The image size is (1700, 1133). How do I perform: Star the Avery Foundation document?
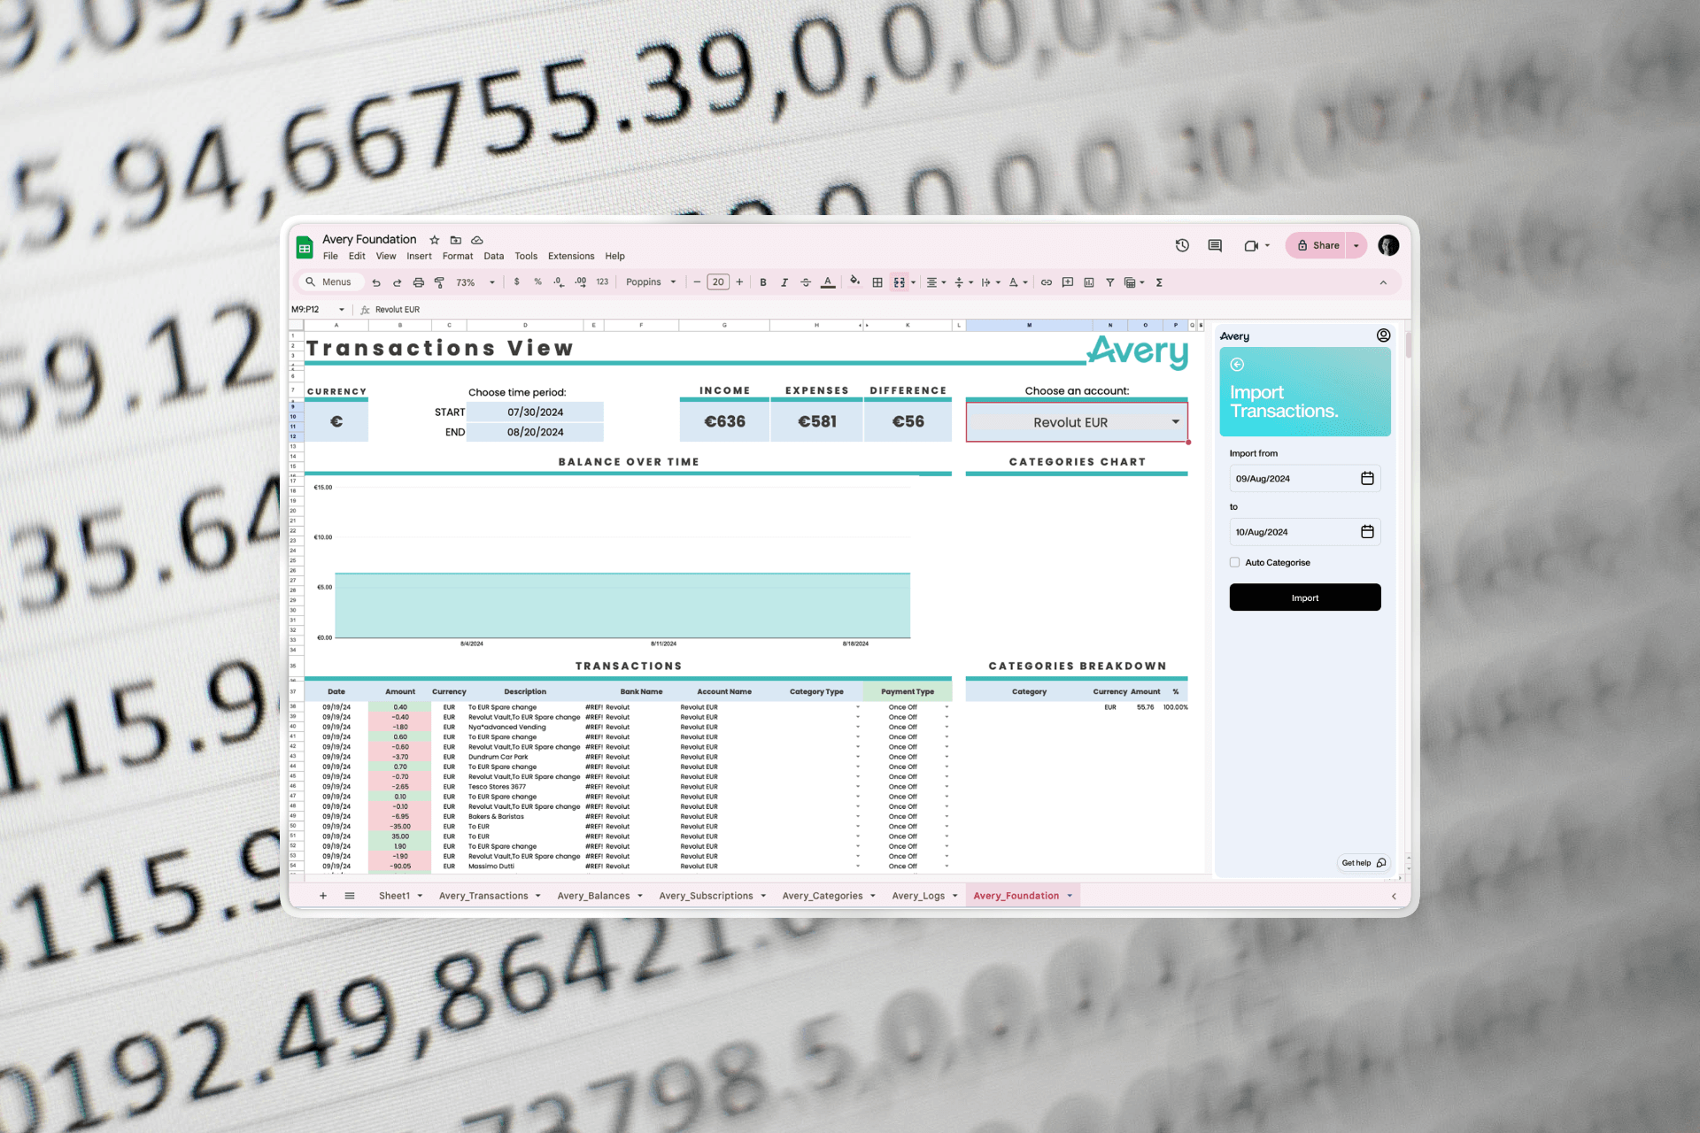[x=435, y=240]
